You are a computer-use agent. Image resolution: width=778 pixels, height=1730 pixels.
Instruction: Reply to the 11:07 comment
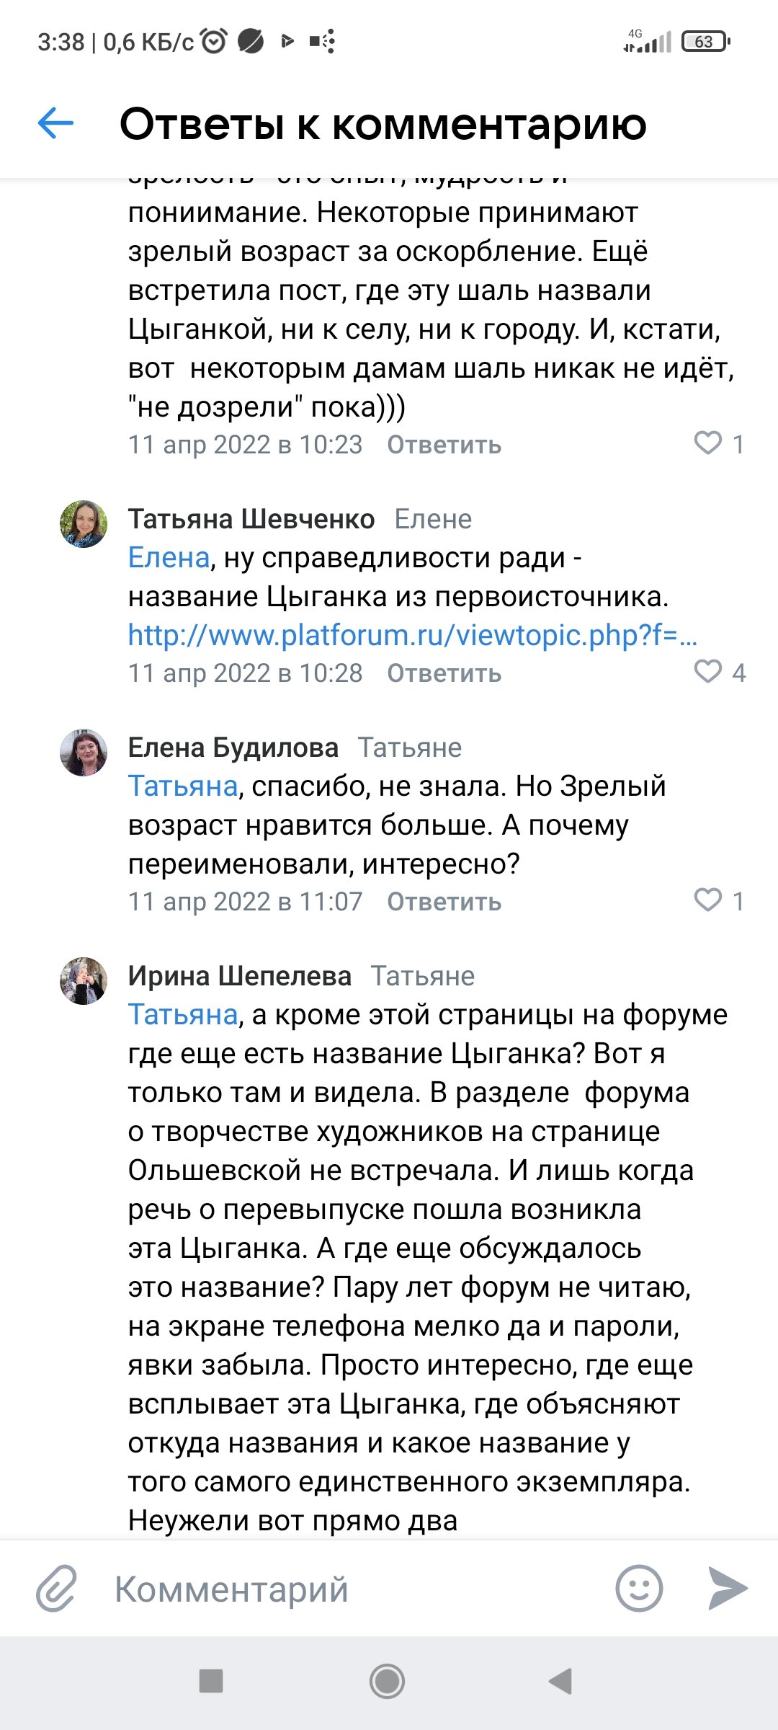[x=444, y=902]
